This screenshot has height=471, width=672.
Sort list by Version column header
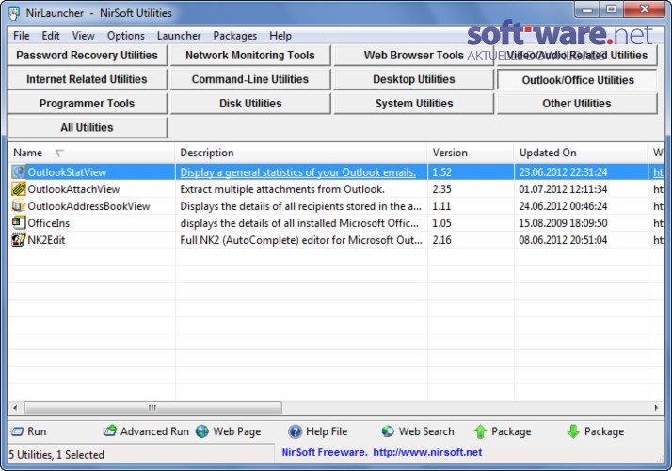(x=471, y=153)
